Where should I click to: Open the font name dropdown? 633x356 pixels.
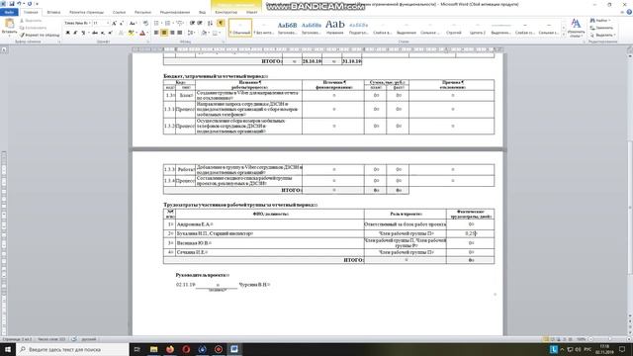(x=90, y=24)
